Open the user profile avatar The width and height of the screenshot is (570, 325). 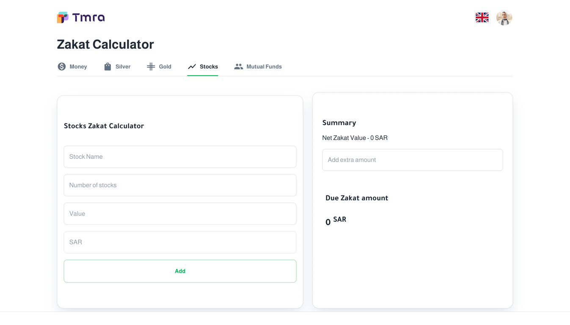[504, 17]
